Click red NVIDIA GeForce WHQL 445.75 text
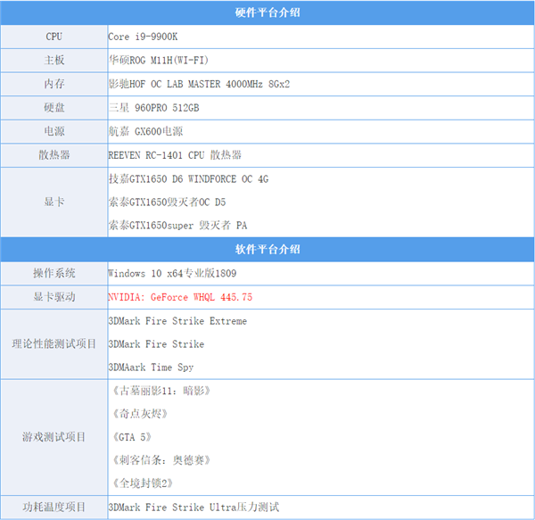 (180, 297)
